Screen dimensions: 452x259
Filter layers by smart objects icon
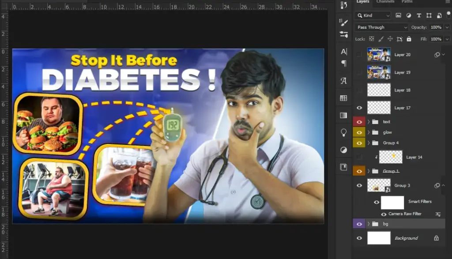(440, 15)
